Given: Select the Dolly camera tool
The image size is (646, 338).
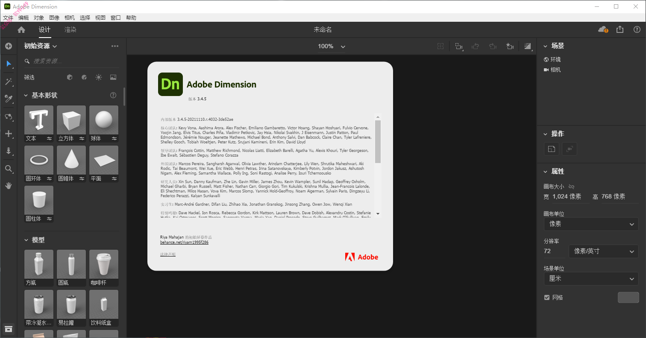Looking at the screenshot, I should click(9, 151).
